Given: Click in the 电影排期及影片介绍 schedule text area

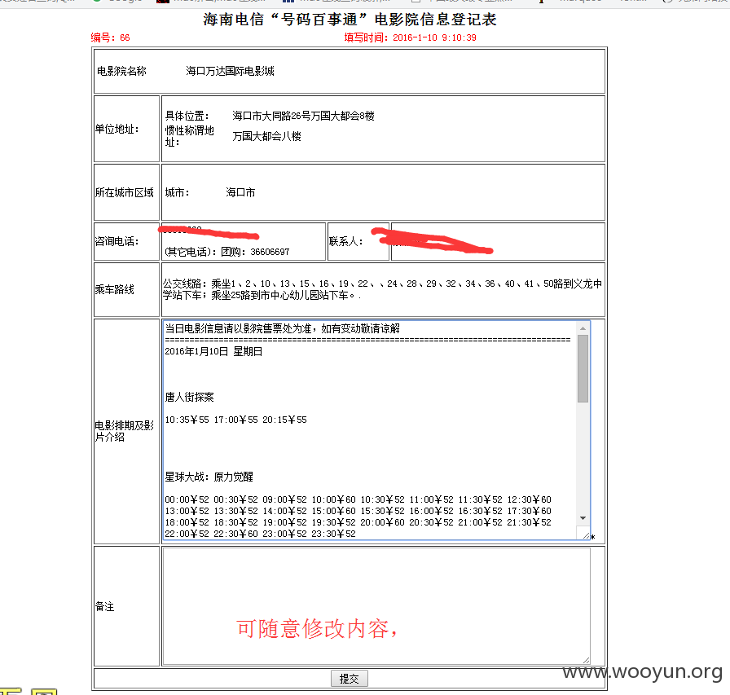Looking at the screenshot, I should tap(376, 430).
